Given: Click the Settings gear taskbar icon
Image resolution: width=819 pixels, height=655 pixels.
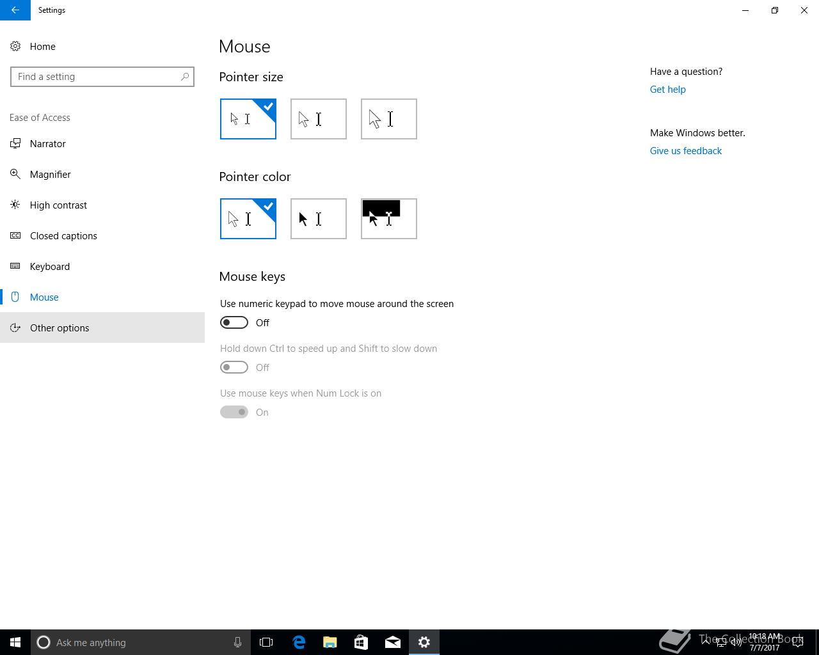Looking at the screenshot, I should click(424, 642).
